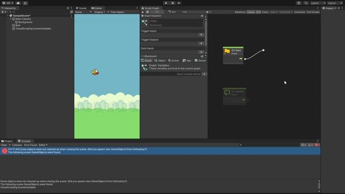The height and width of the screenshot is (194, 345).
Task: Open the Game view mode dropdown
Action: (x=83, y=12)
